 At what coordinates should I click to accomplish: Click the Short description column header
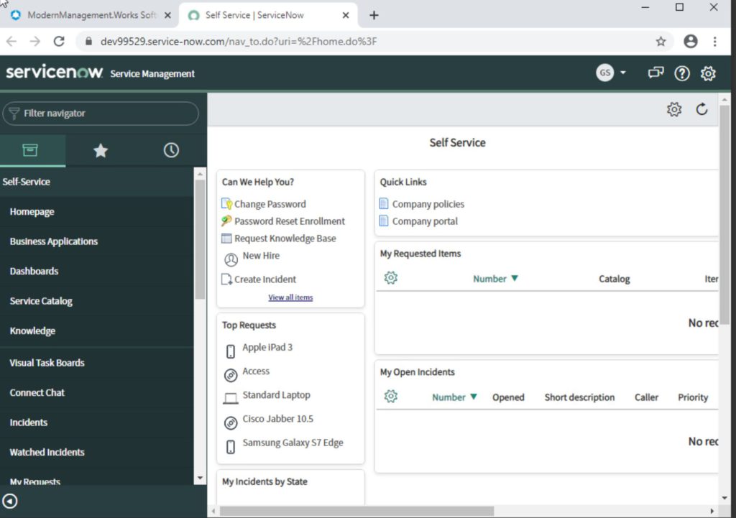tap(579, 397)
